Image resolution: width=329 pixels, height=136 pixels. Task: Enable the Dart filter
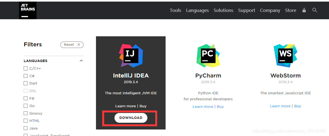click(x=26, y=83)
